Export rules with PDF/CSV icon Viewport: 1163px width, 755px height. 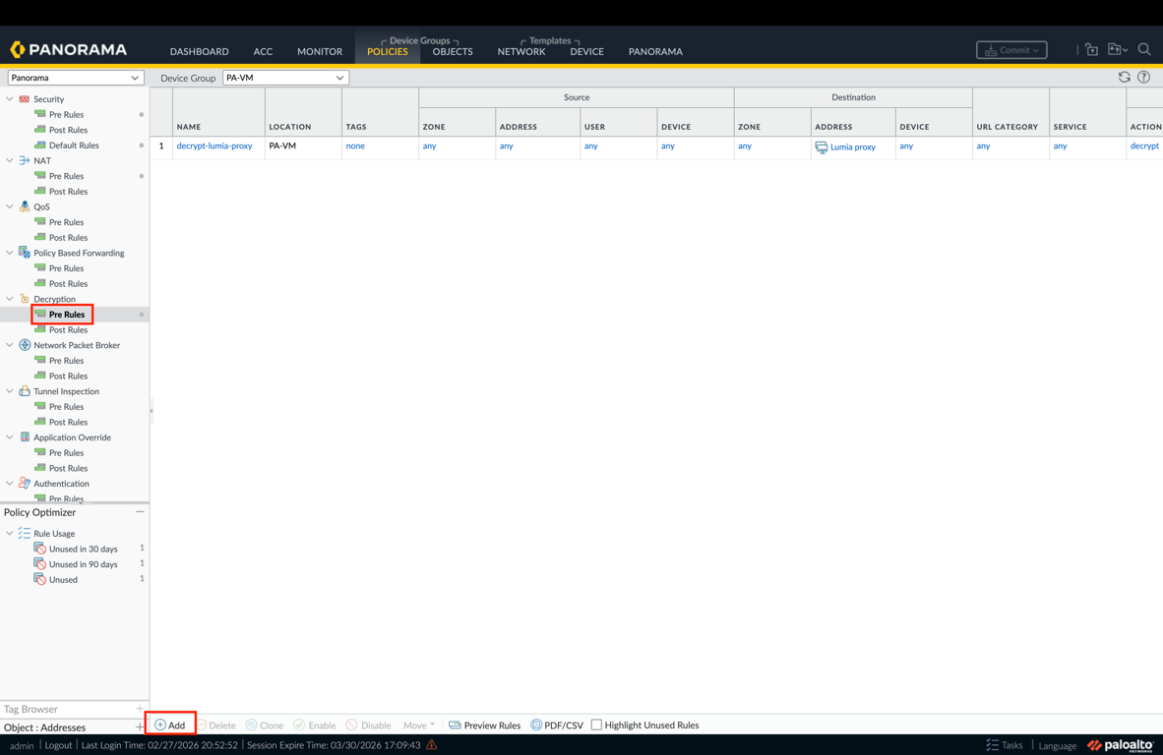pos(536,725)
